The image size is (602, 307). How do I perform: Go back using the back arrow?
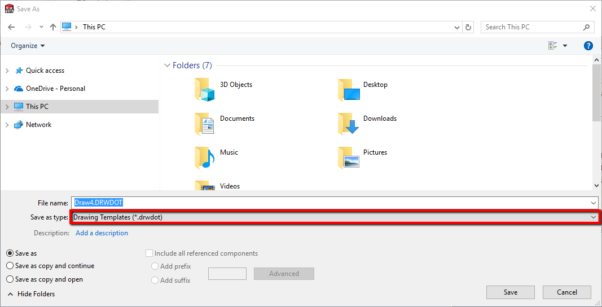pos(11,27)
